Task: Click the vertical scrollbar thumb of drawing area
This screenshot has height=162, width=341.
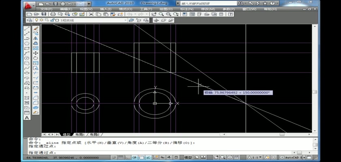Action: click(x=315, y=92)
